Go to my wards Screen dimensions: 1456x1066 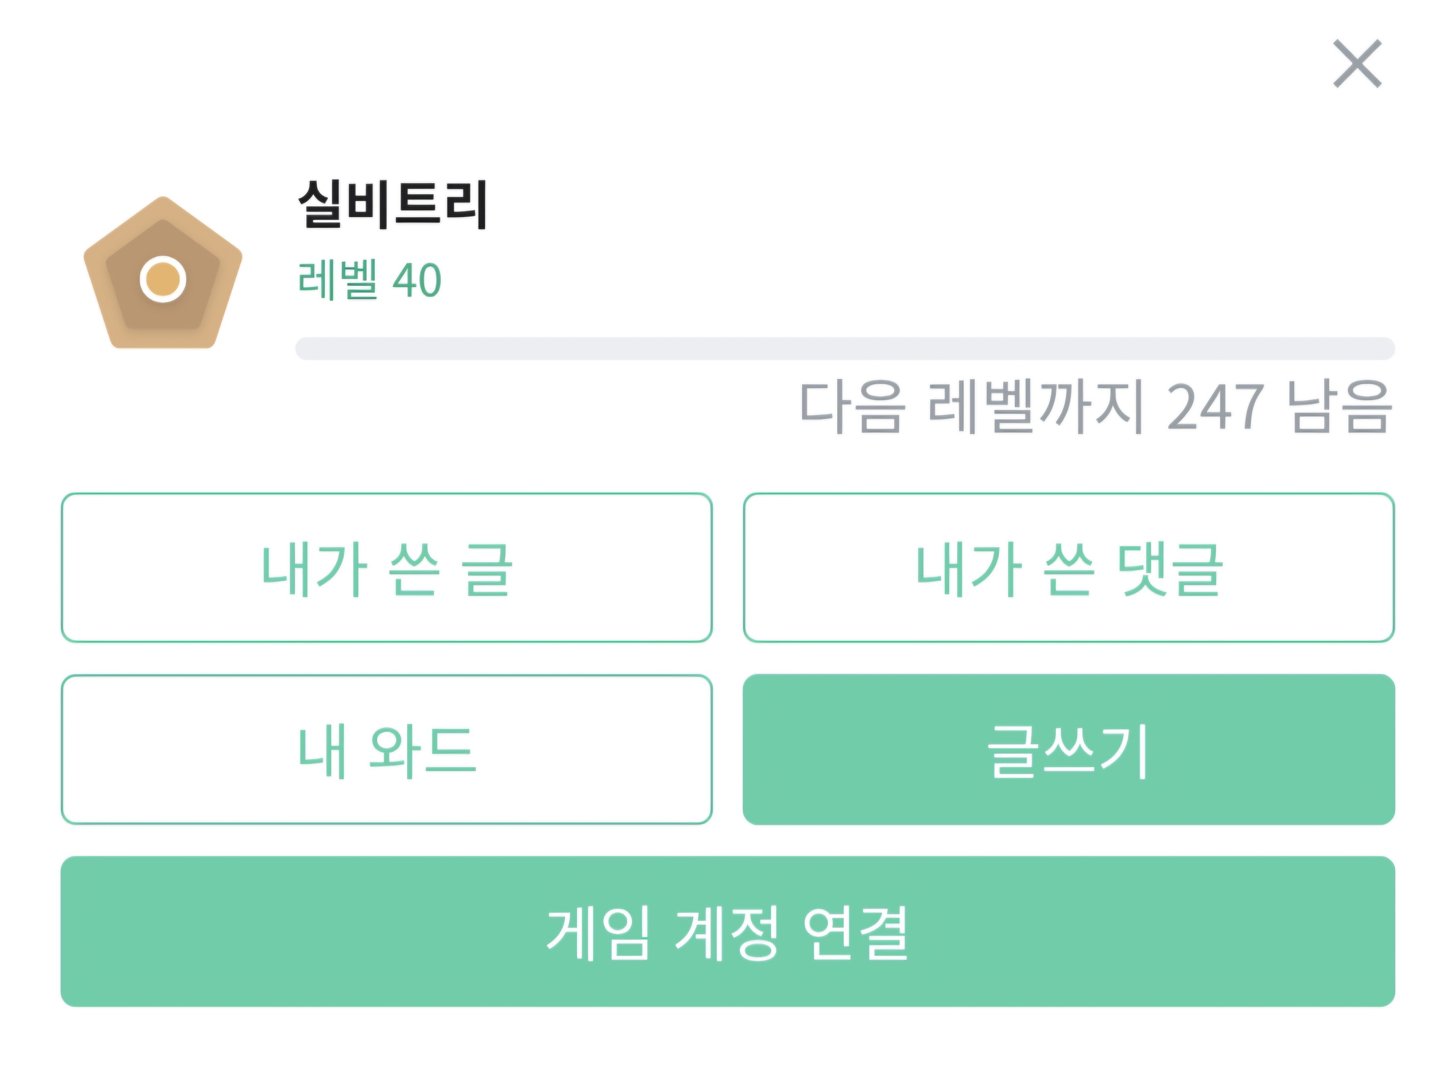[387, 750]
